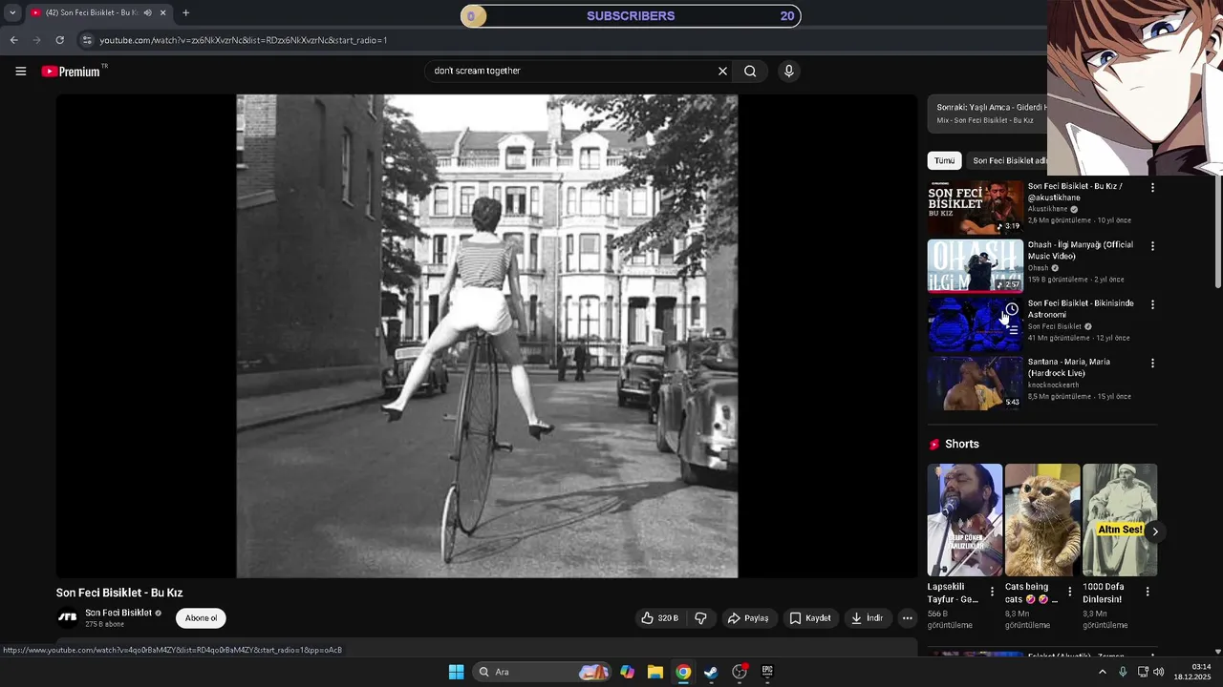Select the 'Son Feci Bisiklet' filter chip
The height and width of the screenshot is (687, 1223).
coord(1009,161)
